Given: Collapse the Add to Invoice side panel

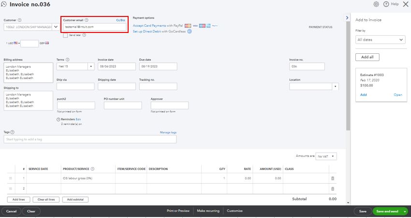Looking at the screenshot, I should (x=347, y=18).
